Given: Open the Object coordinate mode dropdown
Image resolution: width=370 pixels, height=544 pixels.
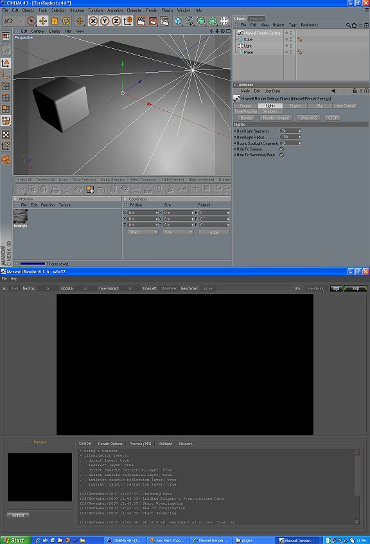Looking at the screenshot, I should (x=143, y=232).
